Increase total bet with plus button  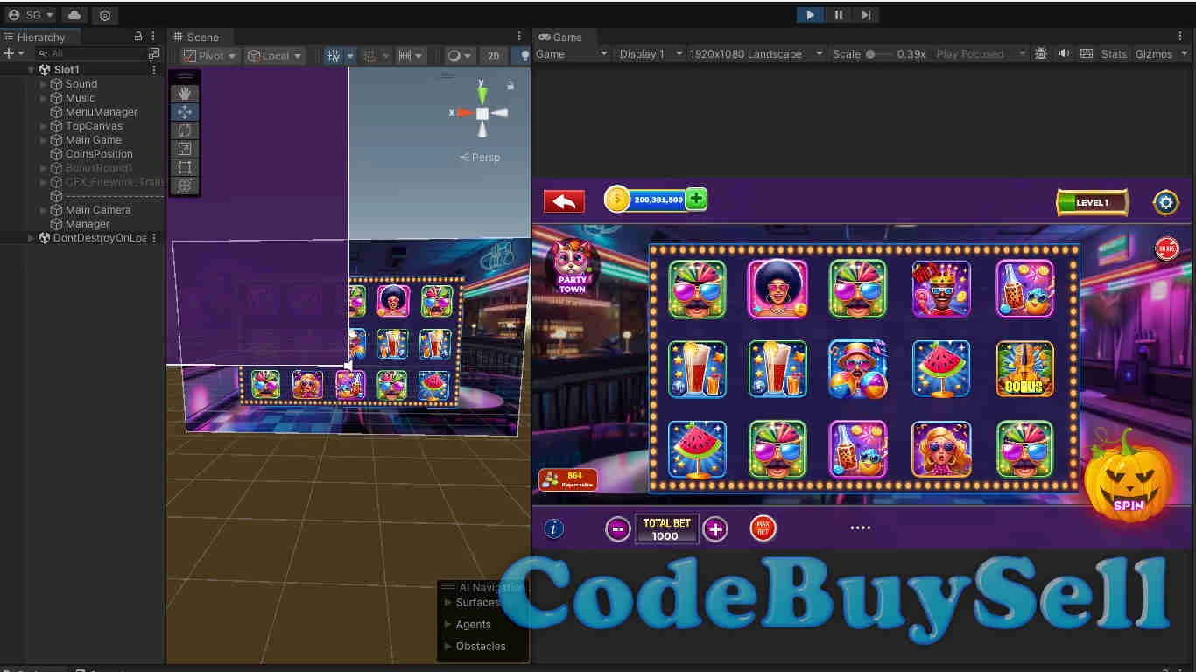[x=715, y=528]
